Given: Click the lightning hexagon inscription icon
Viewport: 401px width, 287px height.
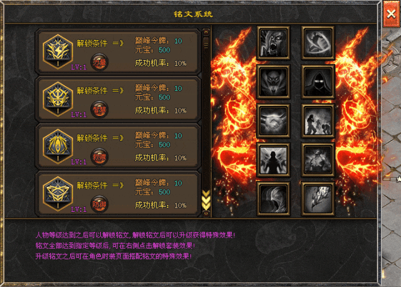Looking at the screenshot, I should click(58, 51).
